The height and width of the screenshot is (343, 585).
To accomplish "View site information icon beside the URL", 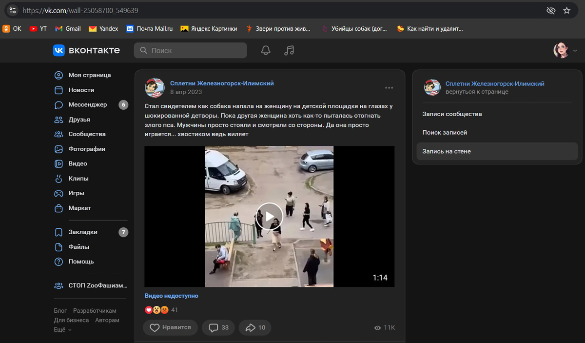I will [13, 10].
